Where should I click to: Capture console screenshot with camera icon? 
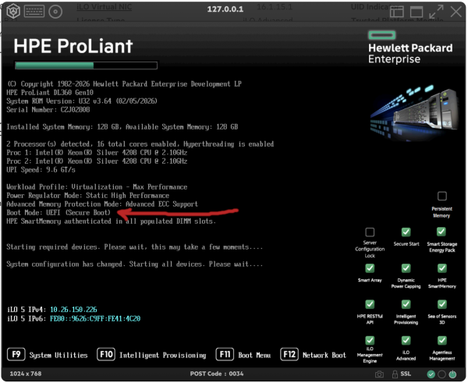(379, 374)
